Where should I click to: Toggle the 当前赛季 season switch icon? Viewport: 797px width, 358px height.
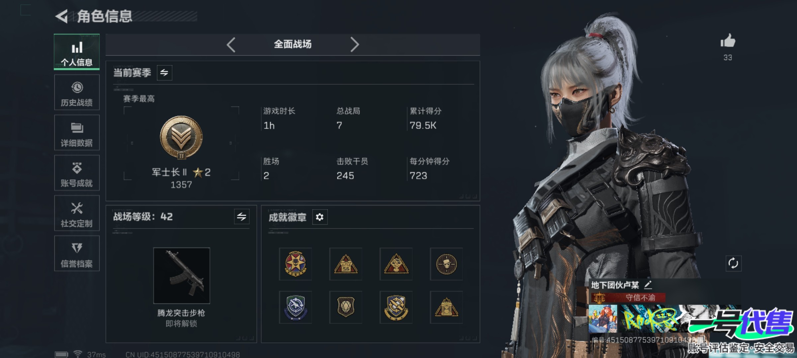[x=164, y=73]
